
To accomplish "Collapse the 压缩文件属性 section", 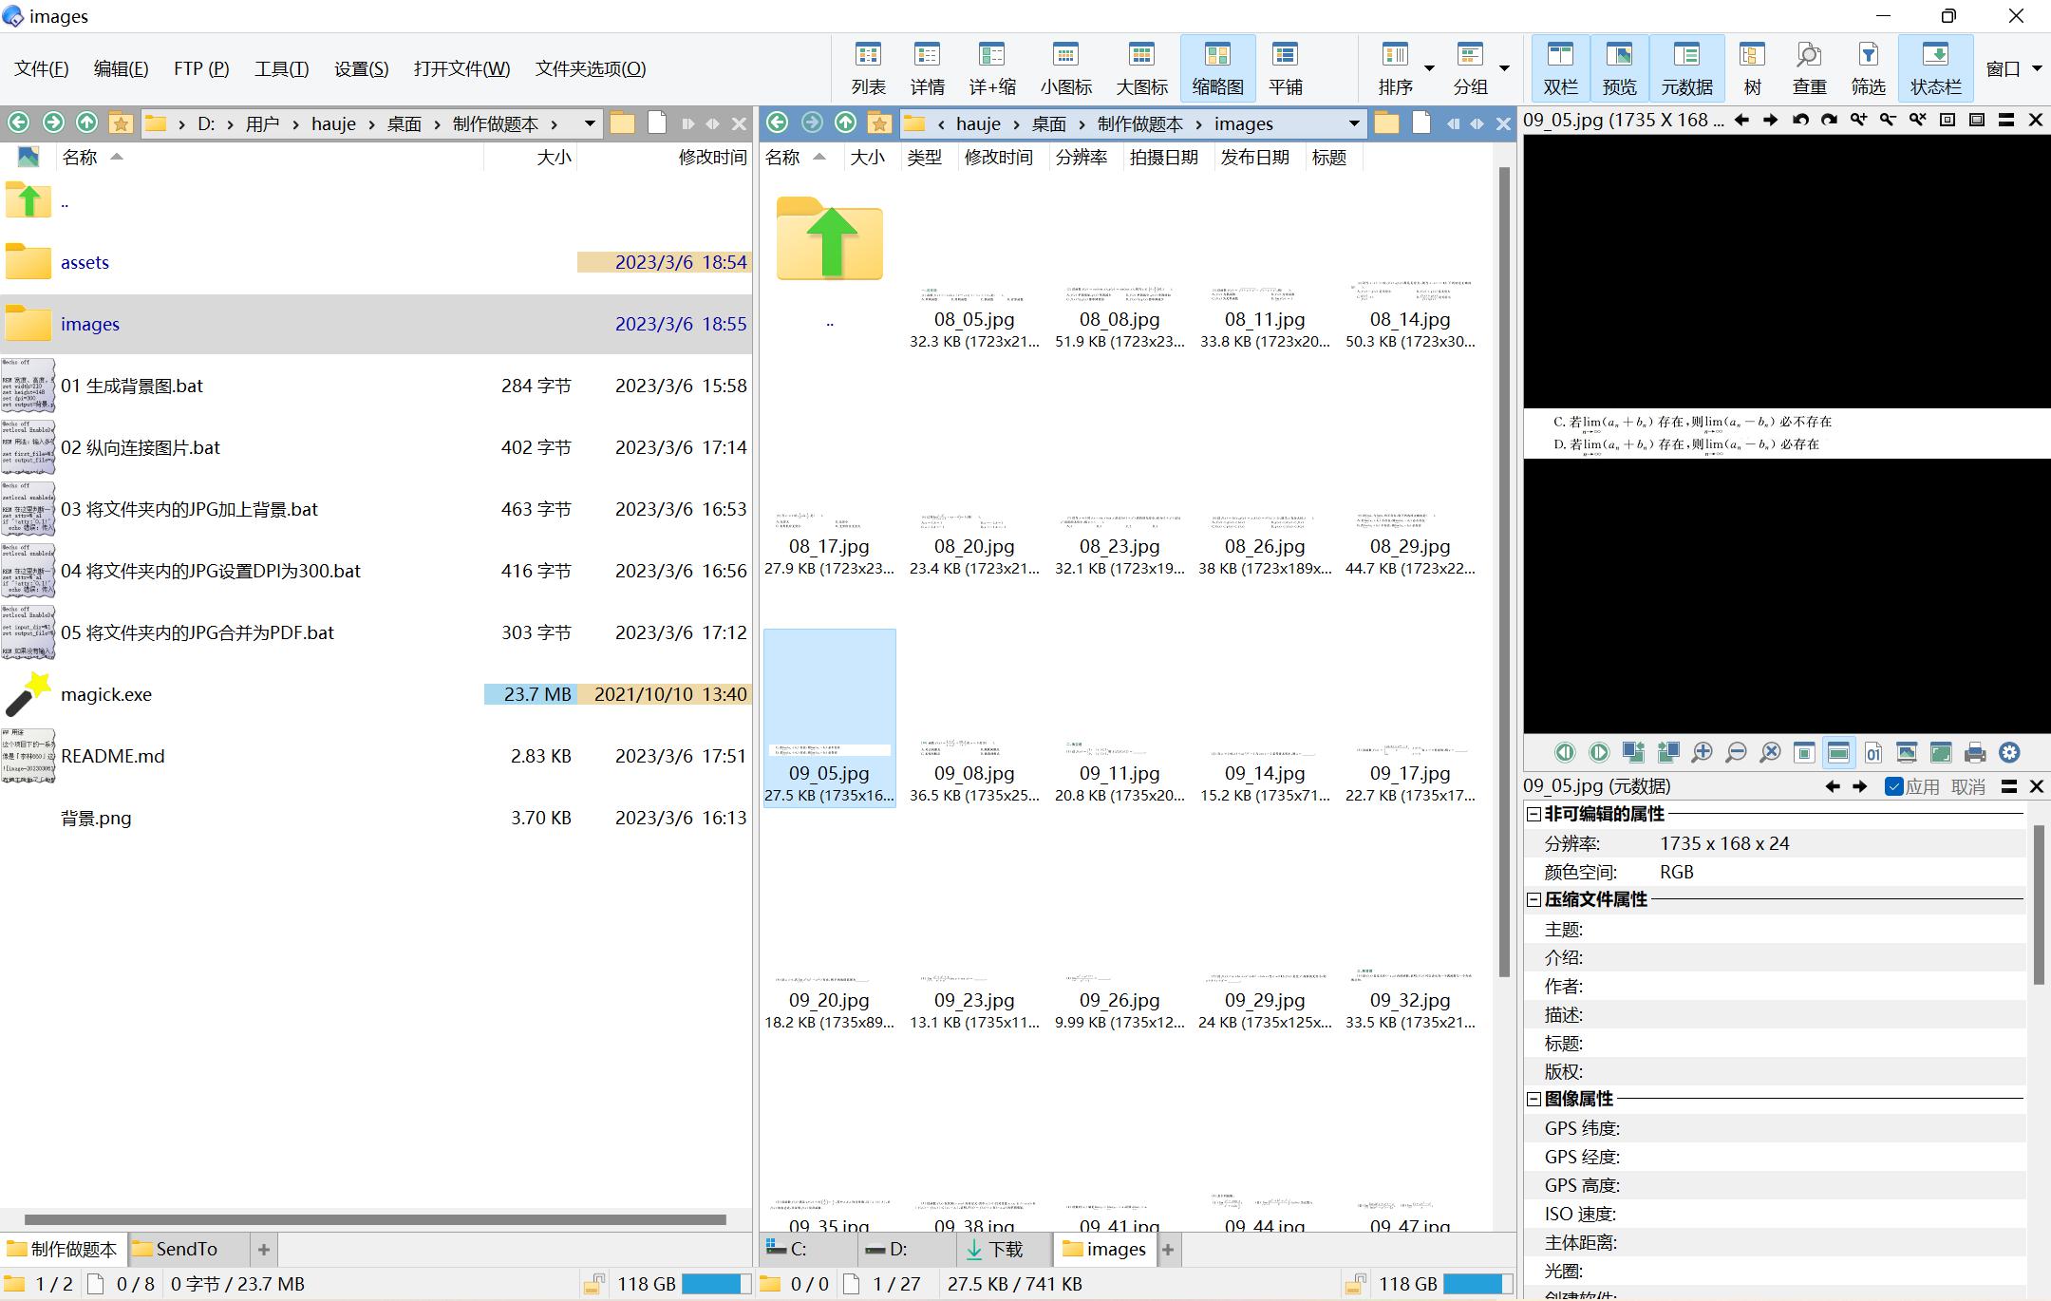I will (1534, 899).
